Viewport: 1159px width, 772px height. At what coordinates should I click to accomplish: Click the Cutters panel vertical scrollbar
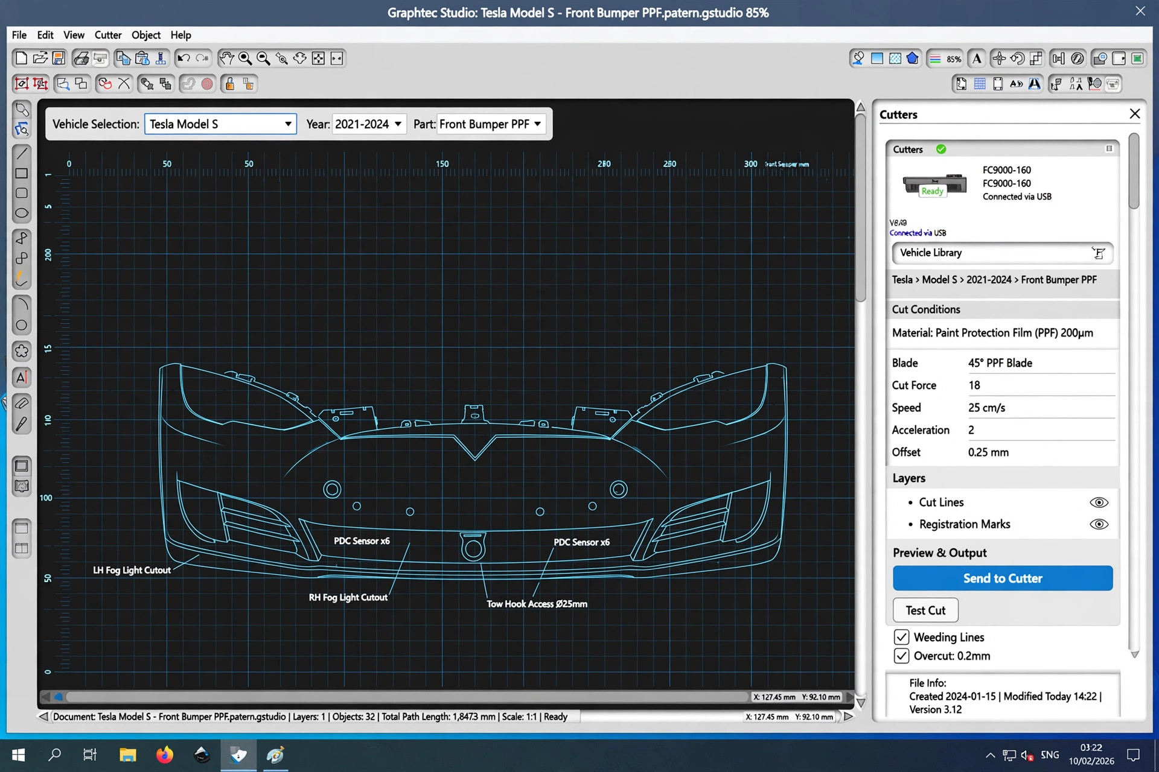click(x=1134, y=171)
